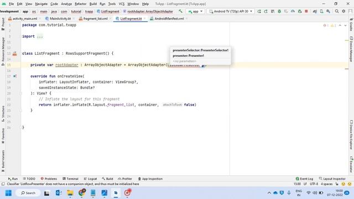Open the Problems tool window
This screenshot has width=354, height=199.
click(49, 179)
